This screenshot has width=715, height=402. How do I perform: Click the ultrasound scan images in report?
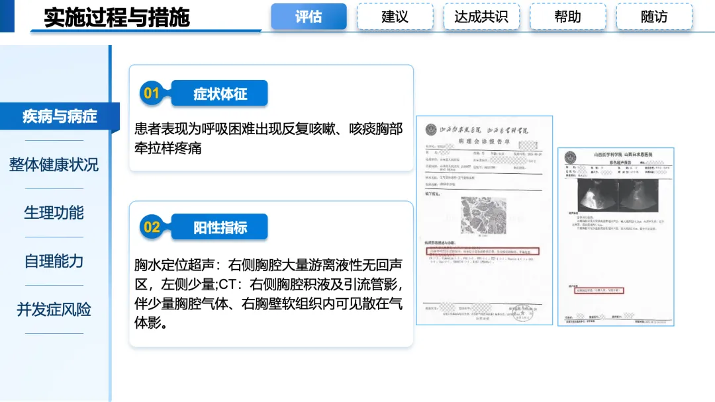coord(618,195)
